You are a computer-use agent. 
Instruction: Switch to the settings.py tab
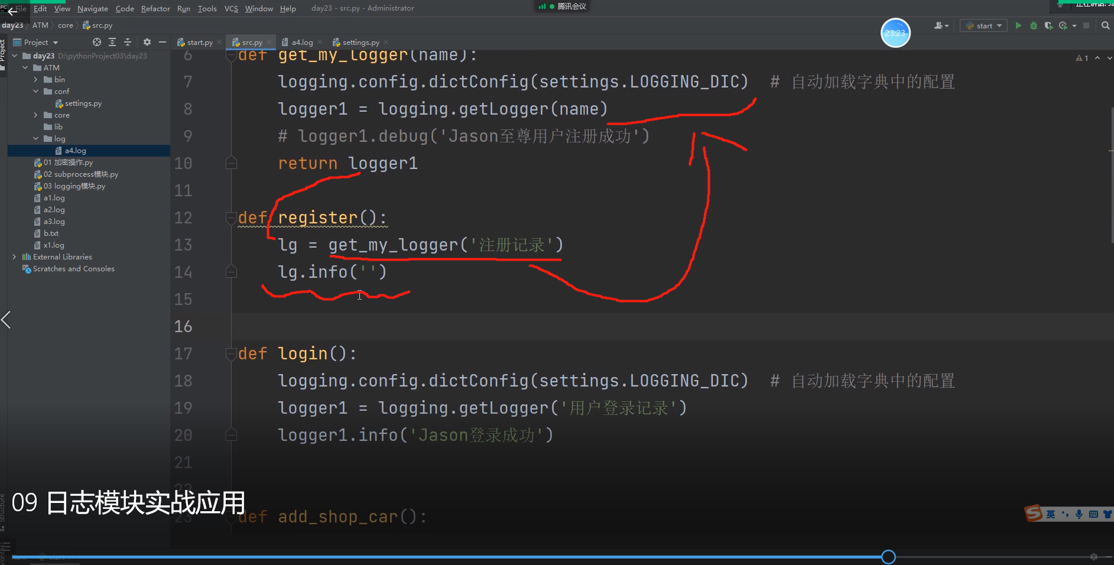coord(356,42)
